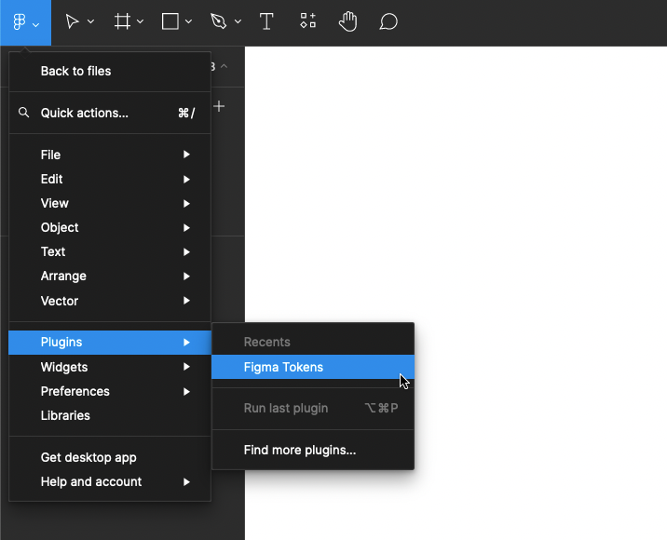Select the Move tool arrow
This screenshot has width=667, height=540.
tap(72, 21)
